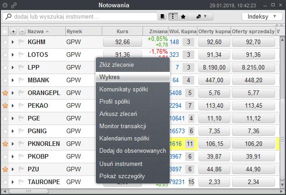Toggle favorite star for PEKAO

(x=5, y=105)
